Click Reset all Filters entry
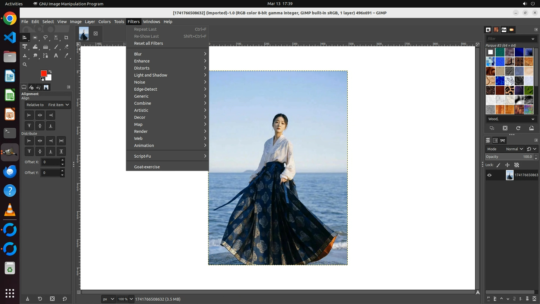The image size is (540, 304). [148, 43]
